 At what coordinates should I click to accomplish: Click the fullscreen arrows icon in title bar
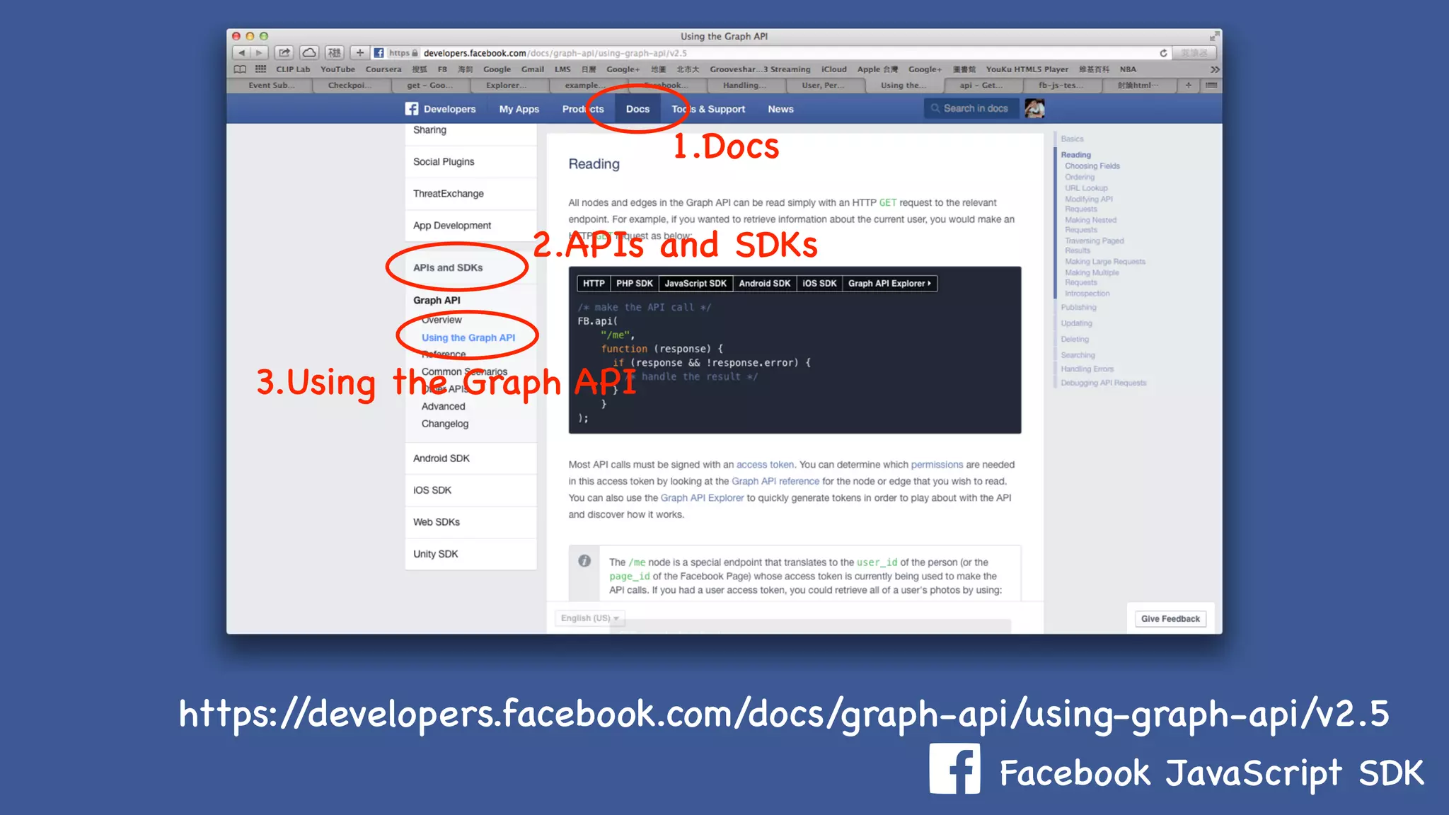pos(1214,36)
